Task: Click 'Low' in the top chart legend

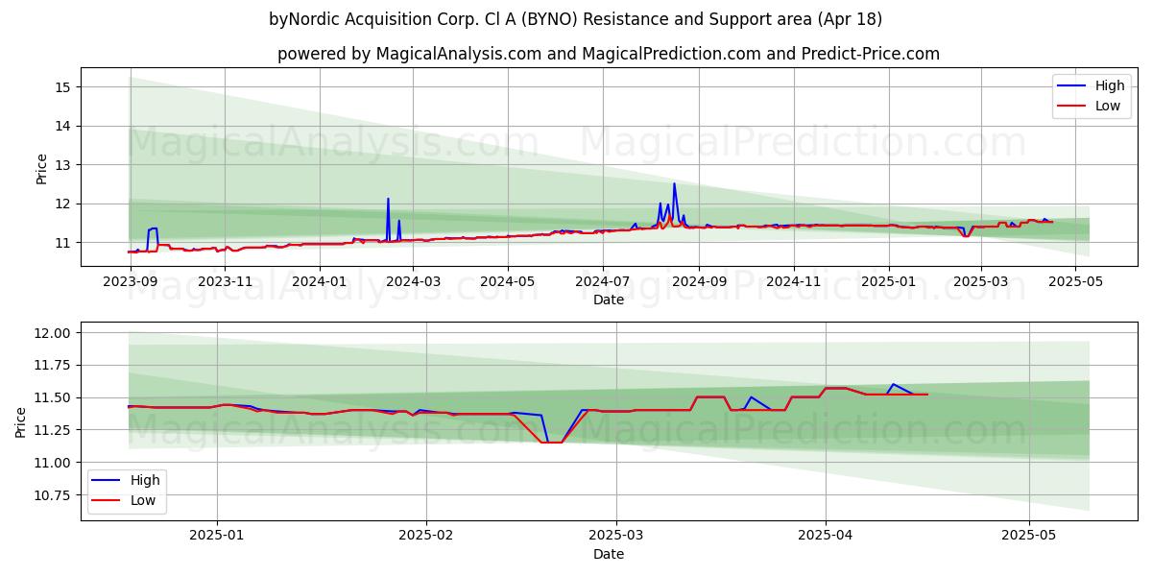Action: (1108, 106)
